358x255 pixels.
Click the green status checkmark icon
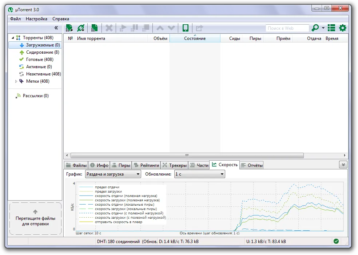tap(336, 241)
